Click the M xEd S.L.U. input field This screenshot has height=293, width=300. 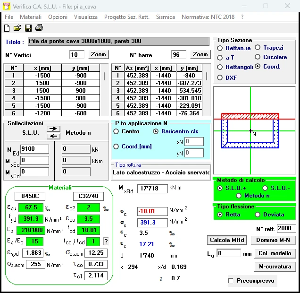(x=34, y=160)
